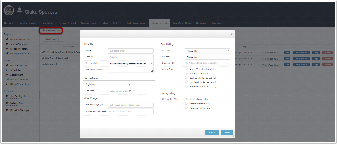Click the checkmark icon beside Patrols Overview
The width and height of the screenshot is (337, 144).
(7, 79)
